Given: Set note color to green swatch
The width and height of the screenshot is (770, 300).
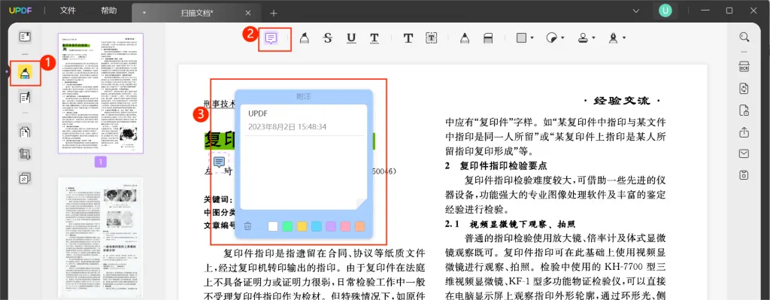Looking at the screenshot, I should 287,226.
